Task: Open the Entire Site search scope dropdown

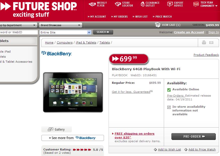Action: tap(65, 32)
